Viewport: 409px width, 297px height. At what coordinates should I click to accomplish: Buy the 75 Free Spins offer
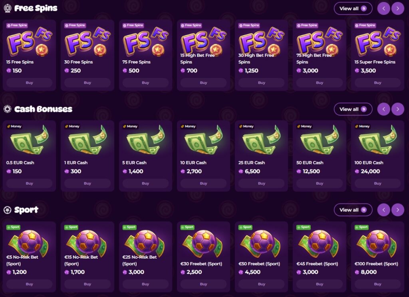pos(145,83)
